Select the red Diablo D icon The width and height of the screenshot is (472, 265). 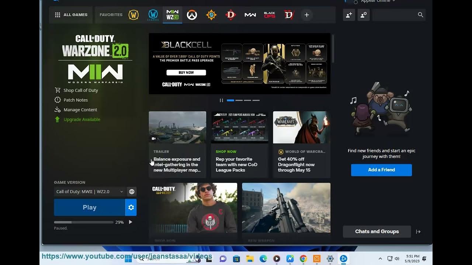[x=231, y=15]
